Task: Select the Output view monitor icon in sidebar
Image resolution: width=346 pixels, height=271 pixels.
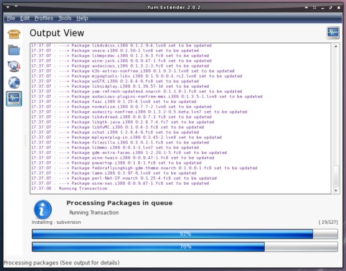Action: pos(14,98)
